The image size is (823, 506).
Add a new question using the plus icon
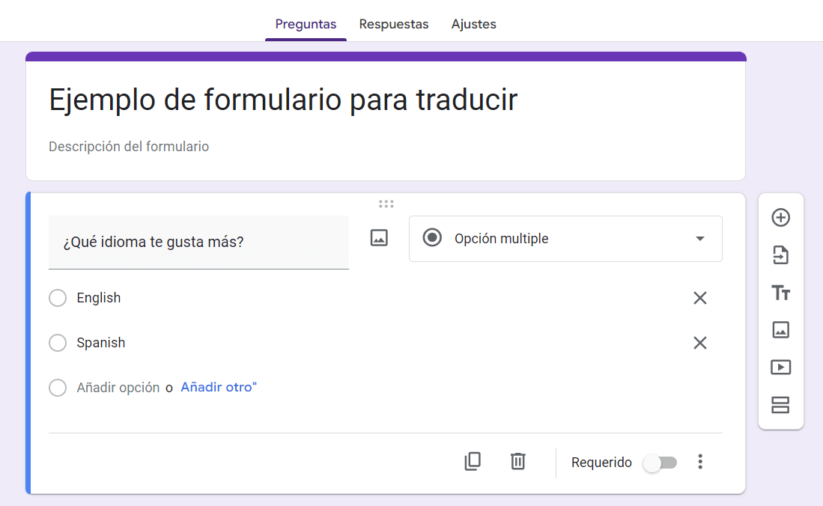pos(780,218)
